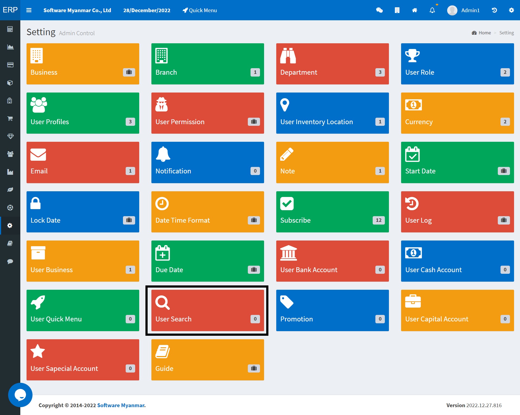Image resolution: width=520 pixels, height=415 pixels.
Task: Open shopping cart icon in sidebar
Action: (x=10, y=118)
